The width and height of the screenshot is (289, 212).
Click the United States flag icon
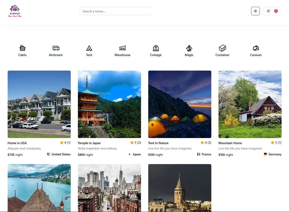(x=48, y=154)
